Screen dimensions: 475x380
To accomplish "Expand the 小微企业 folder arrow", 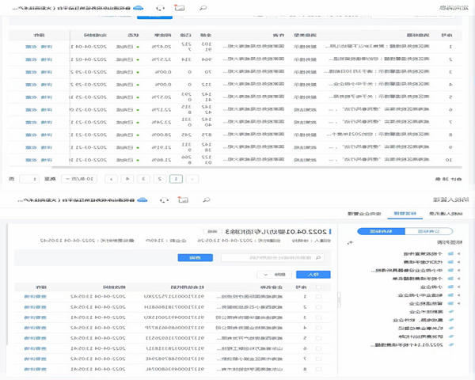I will [458, 287].
